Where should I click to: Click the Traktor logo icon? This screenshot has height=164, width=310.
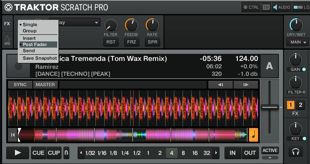coord(8,7)
